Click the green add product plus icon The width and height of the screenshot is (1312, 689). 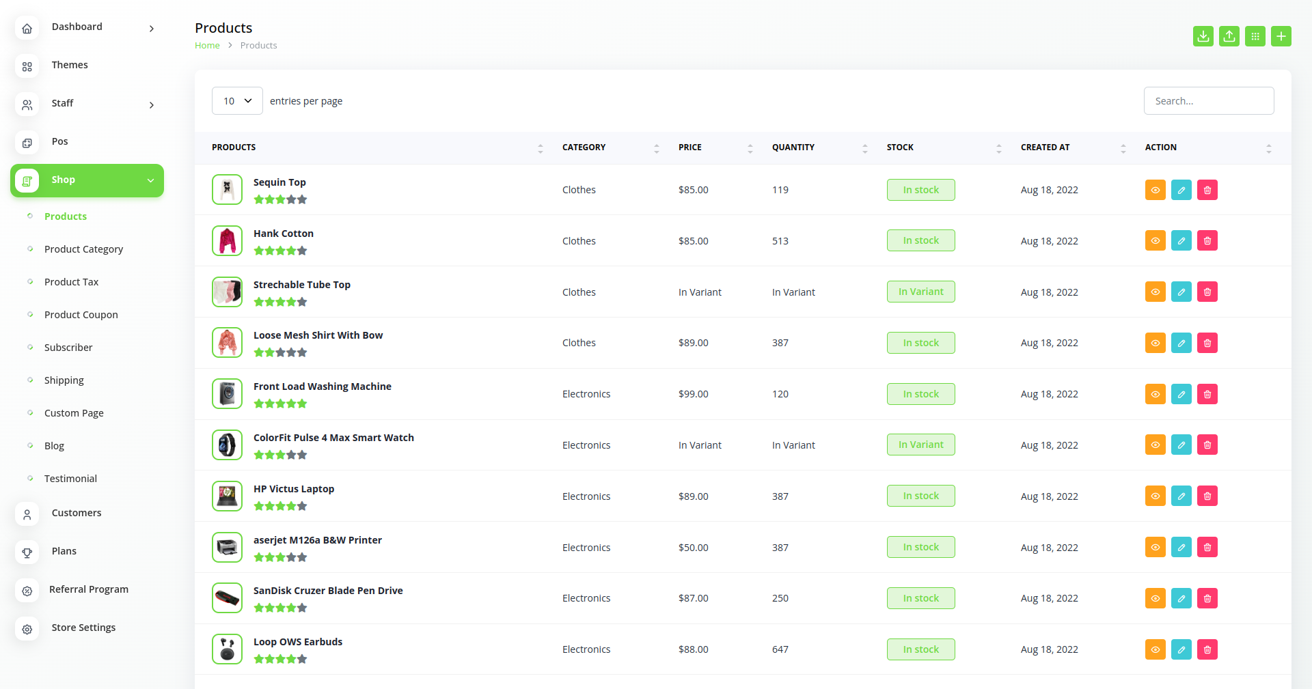(1281, 36)
